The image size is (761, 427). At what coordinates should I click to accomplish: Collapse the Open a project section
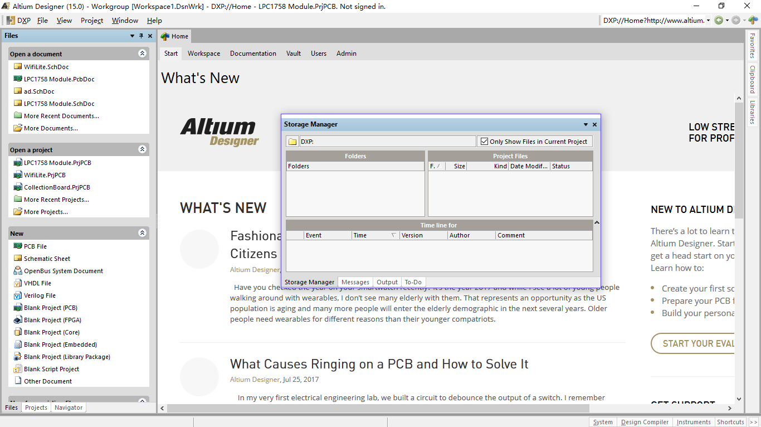[142, 149]
